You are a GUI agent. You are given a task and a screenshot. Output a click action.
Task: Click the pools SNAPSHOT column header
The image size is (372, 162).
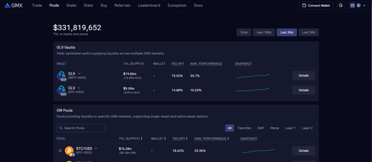249,138
